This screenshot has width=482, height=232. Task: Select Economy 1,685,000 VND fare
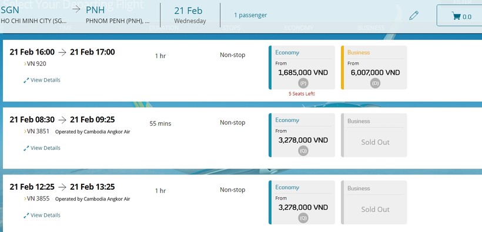point(302,68)
